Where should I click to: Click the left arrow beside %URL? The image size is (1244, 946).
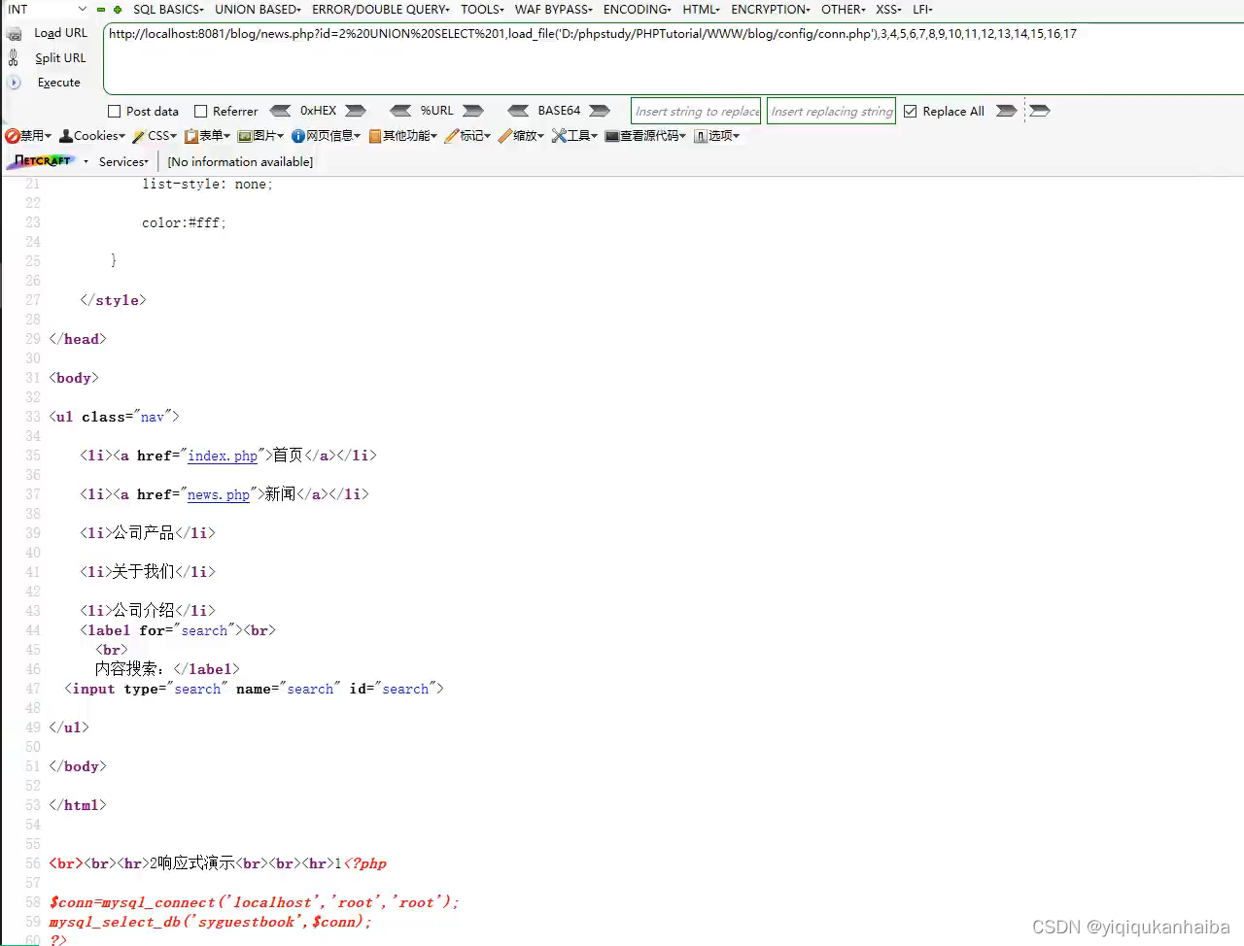click(x=400, y=111)
